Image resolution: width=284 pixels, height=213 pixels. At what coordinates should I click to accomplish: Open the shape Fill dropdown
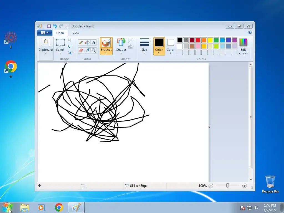click(131, 47)
